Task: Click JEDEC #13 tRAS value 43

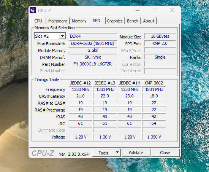Action: (x=105, y=116)
